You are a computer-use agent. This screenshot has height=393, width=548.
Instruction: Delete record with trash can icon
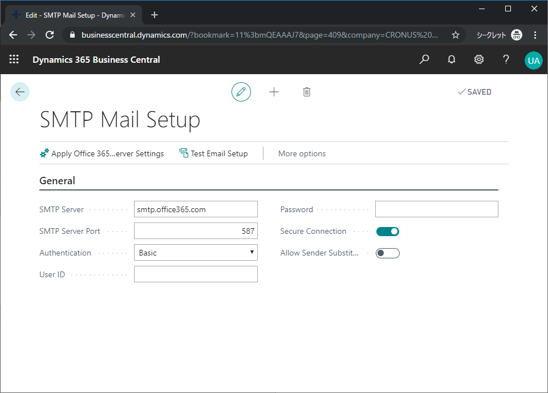pyautogui.click(x=306, y=92)
